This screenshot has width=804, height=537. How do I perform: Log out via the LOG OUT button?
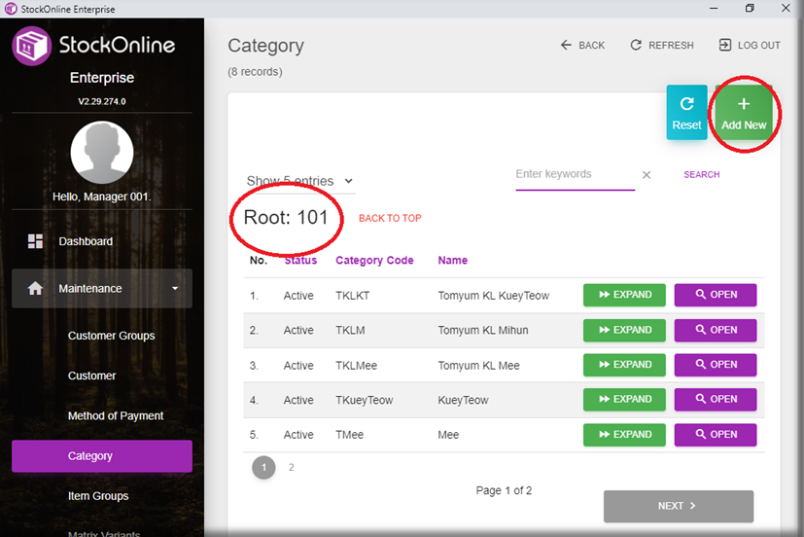pyautogui.click(x=749, y=46)
